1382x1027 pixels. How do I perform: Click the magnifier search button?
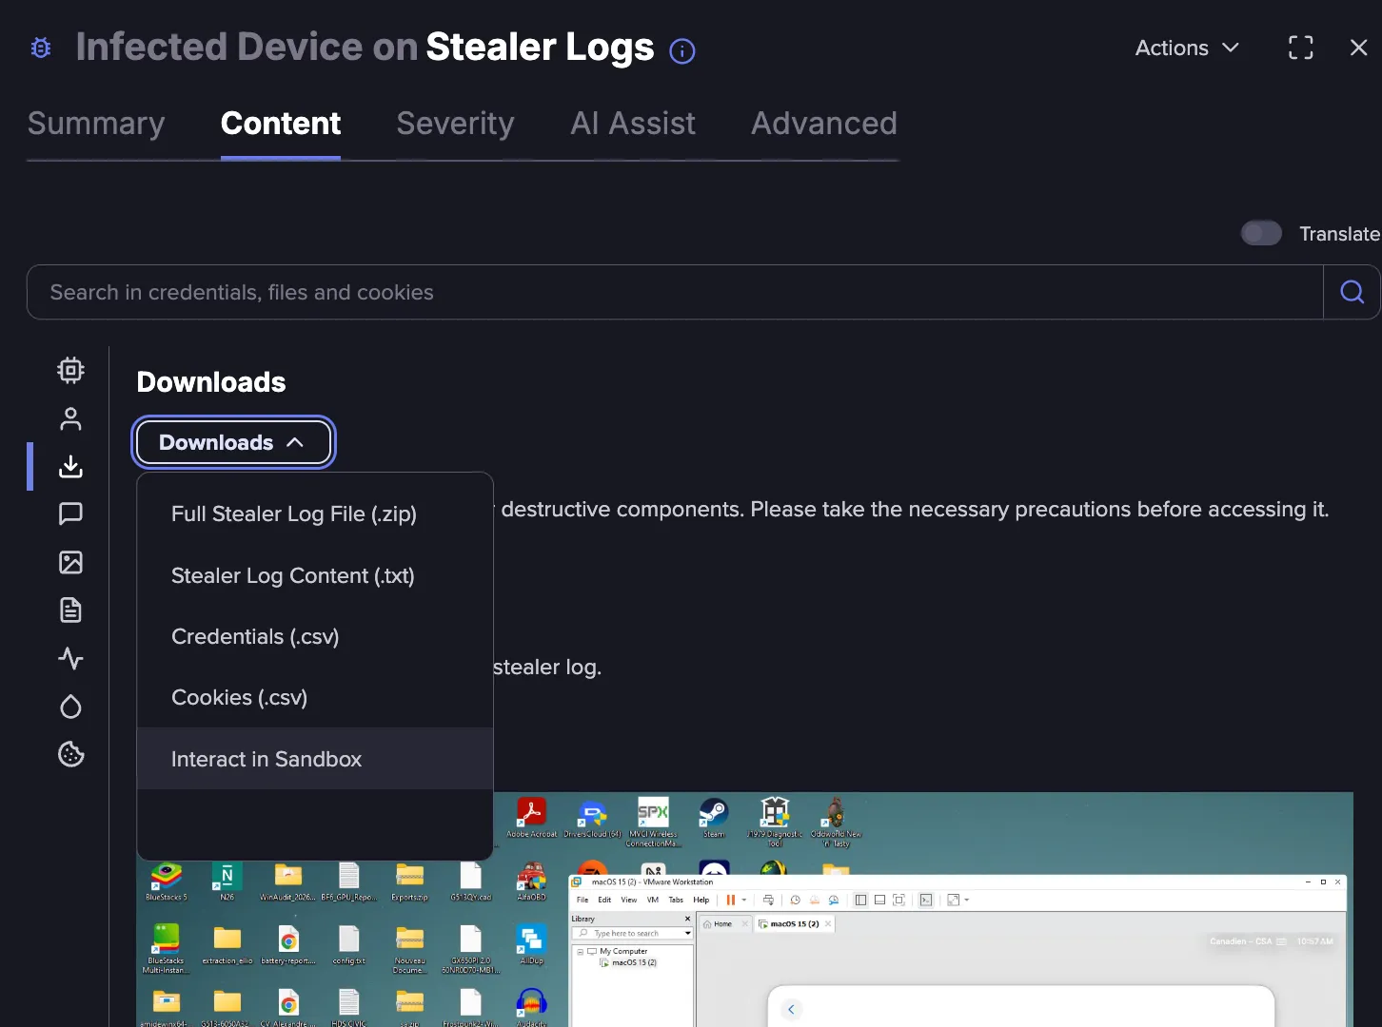1352,292
